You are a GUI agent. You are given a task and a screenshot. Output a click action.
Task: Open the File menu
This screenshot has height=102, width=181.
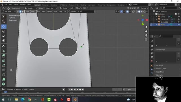coord(6,5)
